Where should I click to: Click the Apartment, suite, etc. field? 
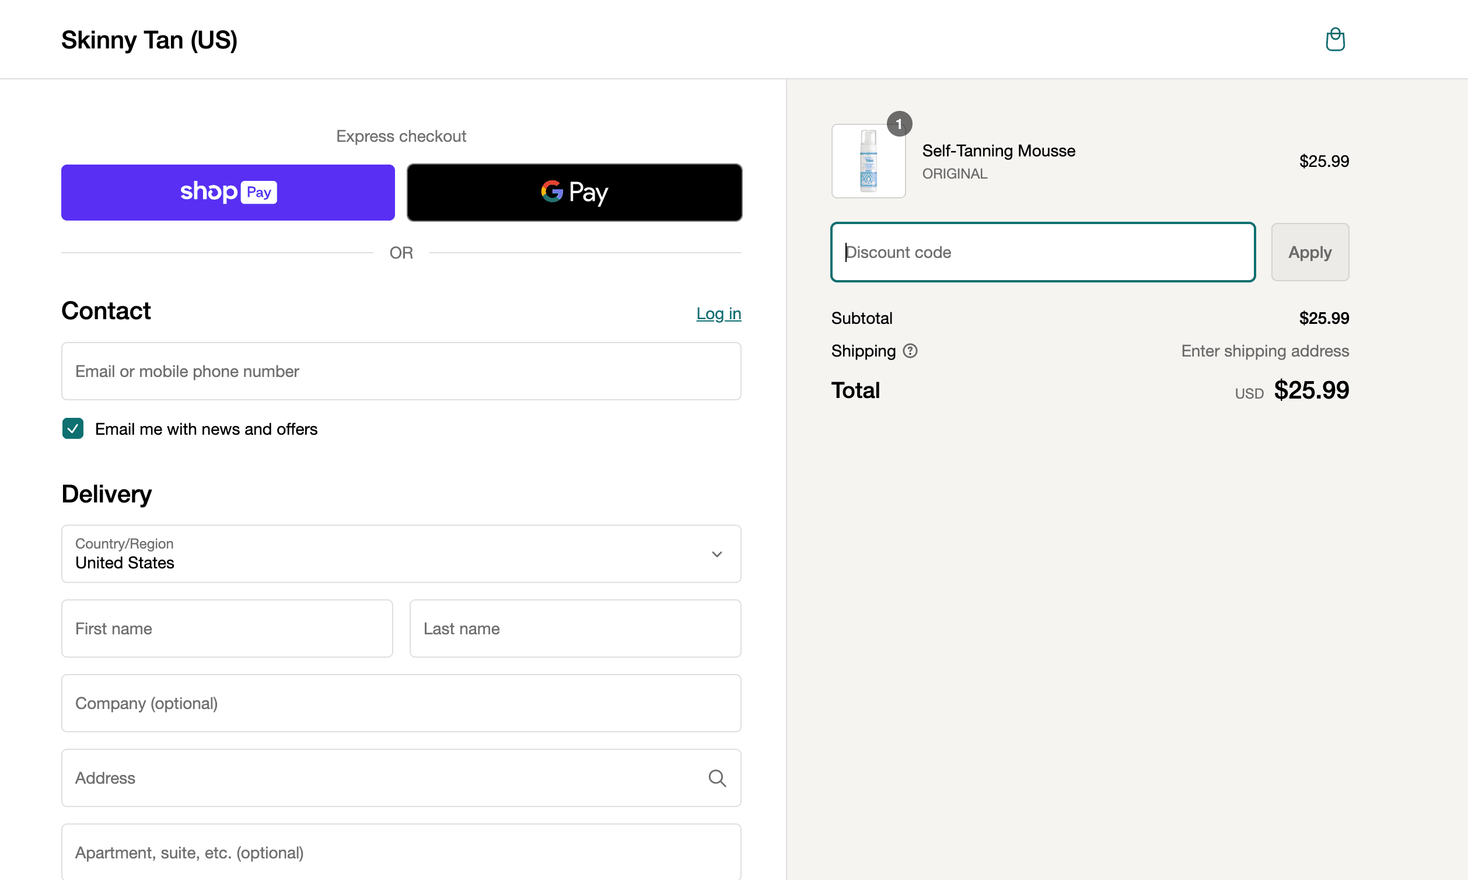coord(401,852)
